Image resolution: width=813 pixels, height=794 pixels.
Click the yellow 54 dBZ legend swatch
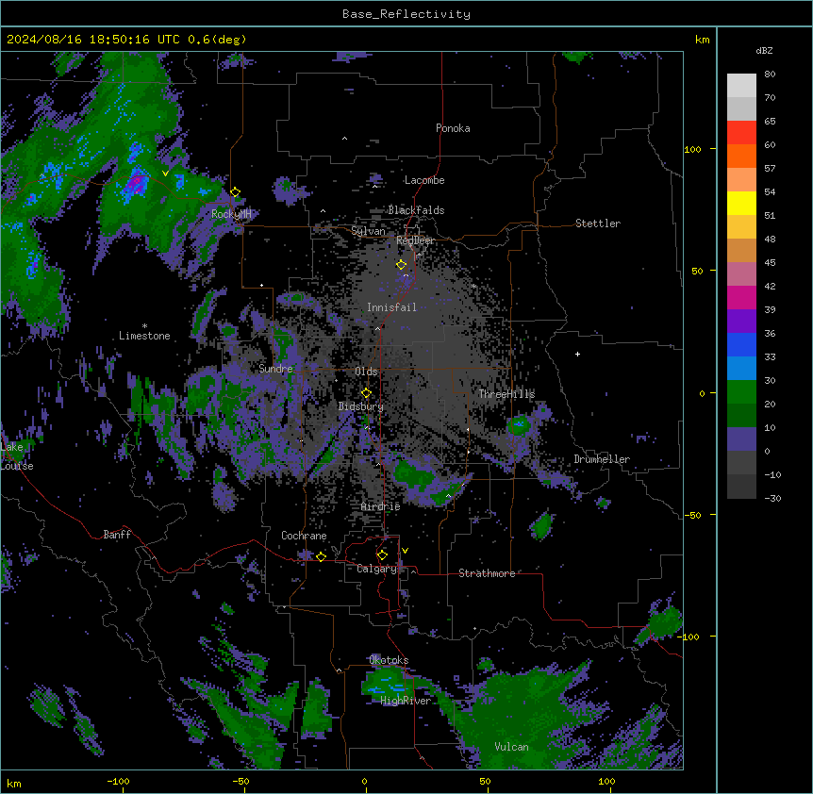741,203
